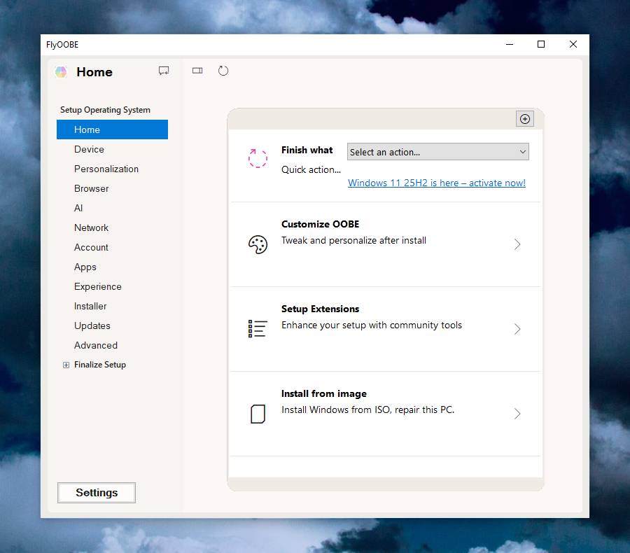Viewport: 630px width, 553px height.
Task: Toggle the sidebar panel layout icon
Action: [197, 71]
